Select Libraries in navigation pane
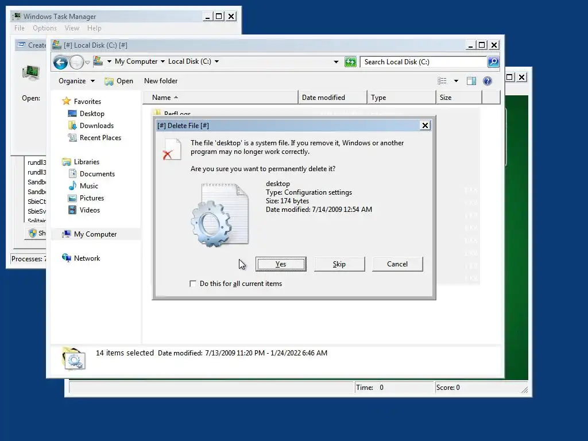The height and width of the screenshot is (441, 588). coord(87,161)
